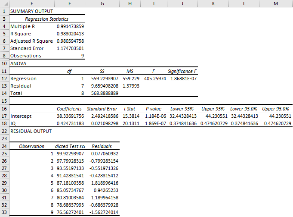The image size is (293, 217).
Task: Select Adjusted R Square label cell
Action: (31, 41)
